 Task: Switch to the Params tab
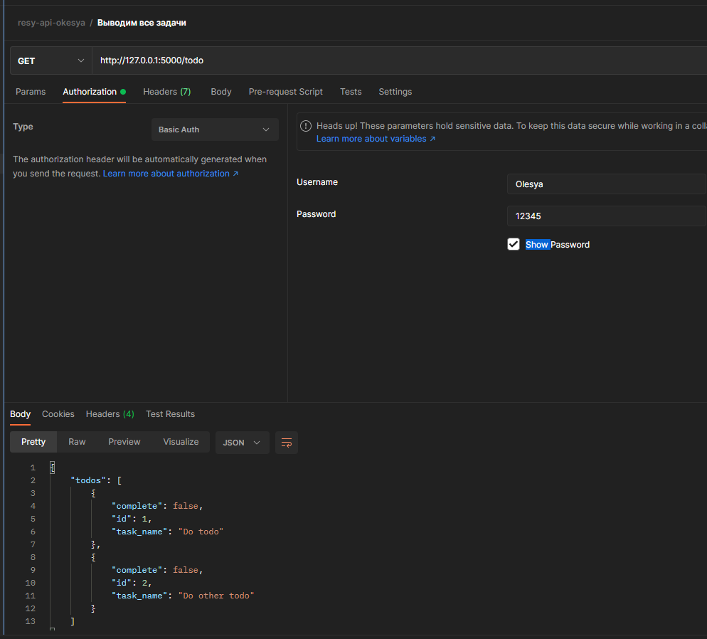31,92
